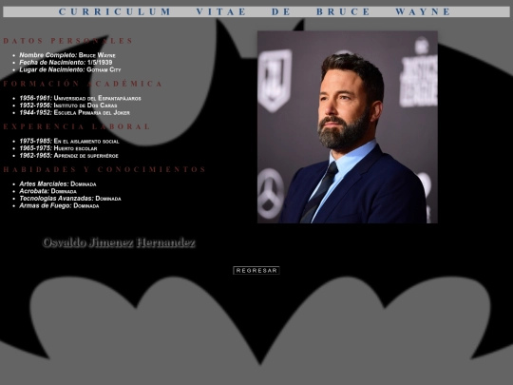This screenshot has height=385, width=513.
Task: Click the 1975-1985 En el aislamiento social entry
Action: (x=69, y=141)
